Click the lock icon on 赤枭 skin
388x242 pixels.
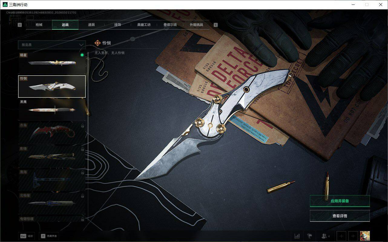83,125
